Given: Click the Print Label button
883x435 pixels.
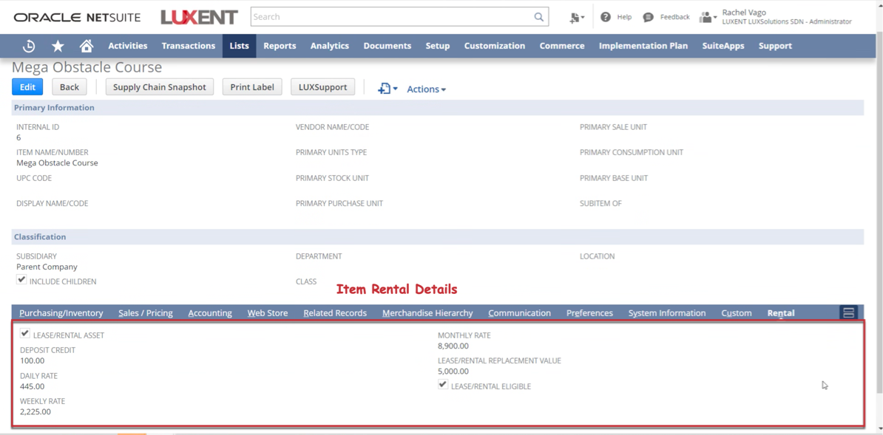Looking at the screenshot, I should click(252, 87).
